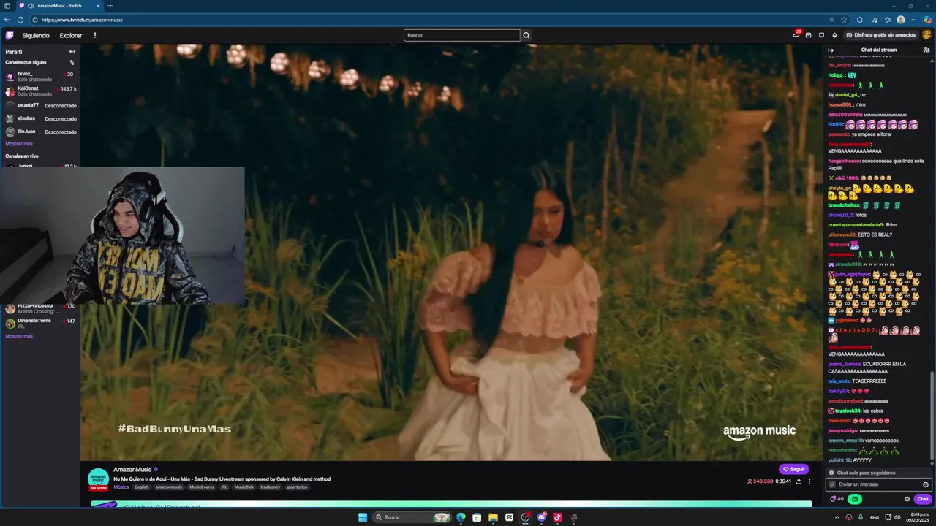Screen dimensions: 936x526
Task: Open browser settings and more menu
Action: 914,20
